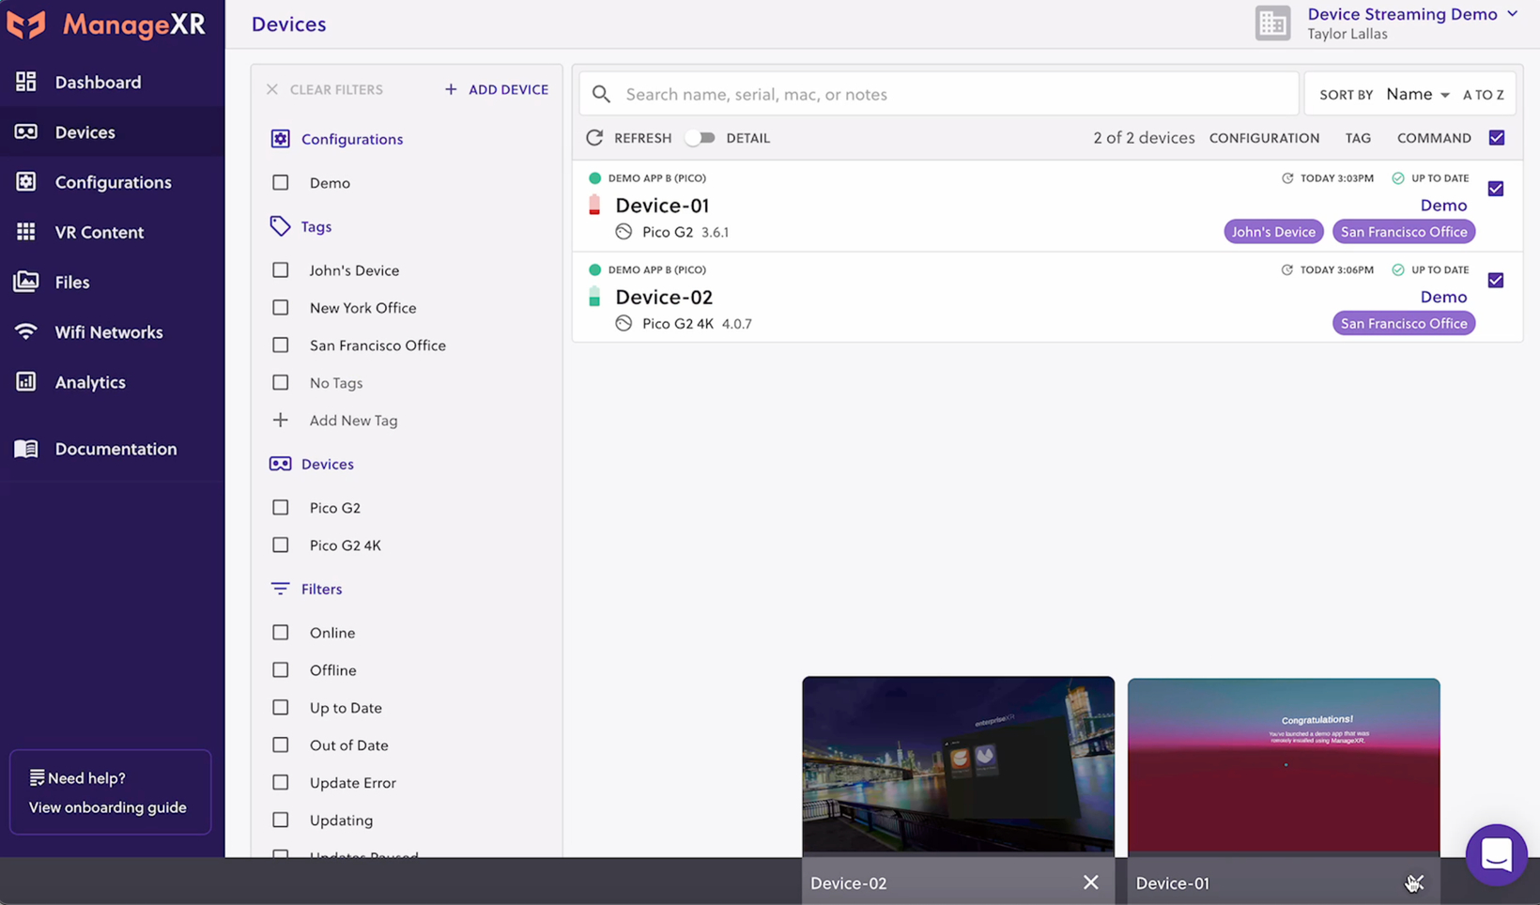Screen dimensions: 1540x905
Task: Click the organization building icon
Action: pos(1273,23)
